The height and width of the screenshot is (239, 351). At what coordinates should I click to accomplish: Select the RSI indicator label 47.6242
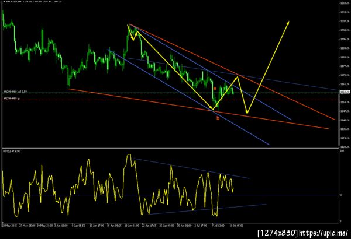tap(12, 152)
